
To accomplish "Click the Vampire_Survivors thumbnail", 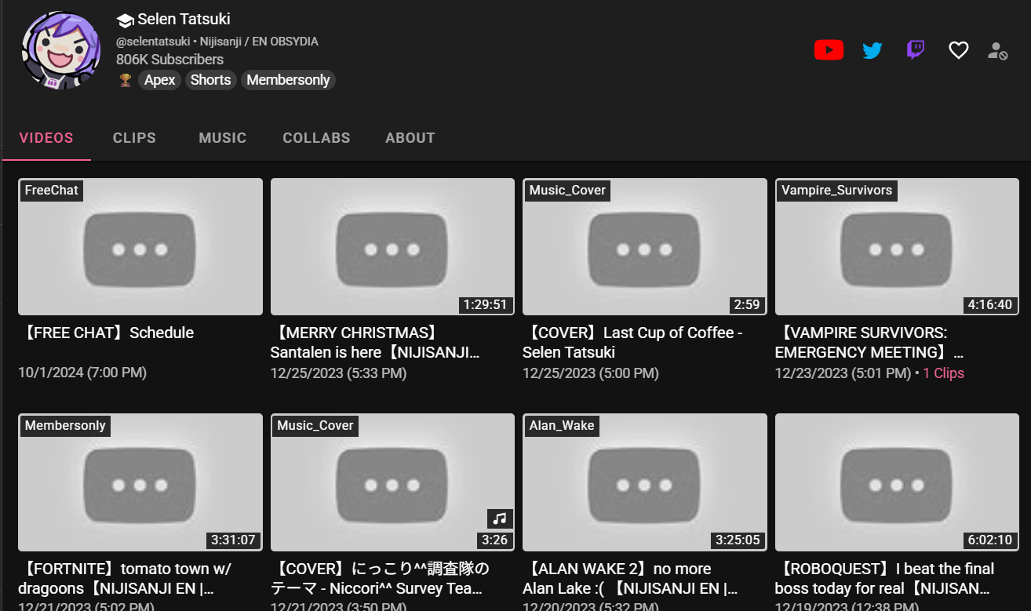I will pyautogui.click(x=897, y=246).
